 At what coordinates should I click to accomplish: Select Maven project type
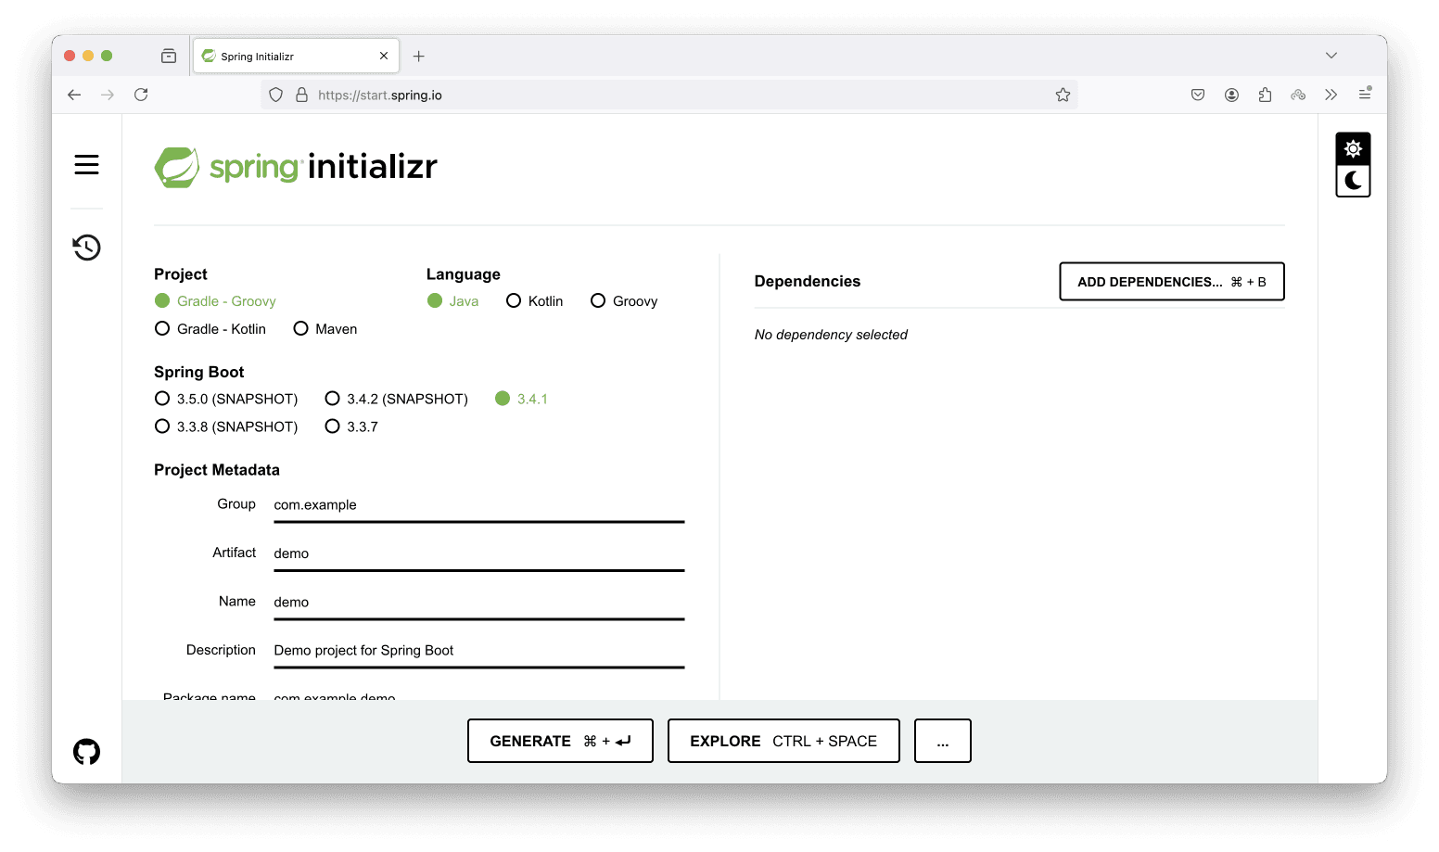[325, 329]
